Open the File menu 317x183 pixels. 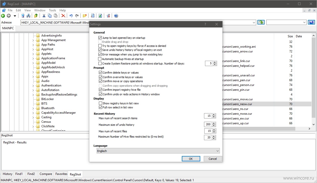coord(10,10)
